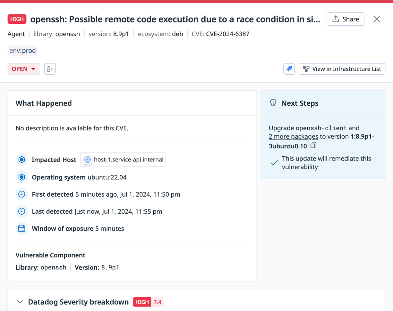Copy the upgrade version to clipboard
The width and height of the screenshot is (393, 311).
pos(313,146)
